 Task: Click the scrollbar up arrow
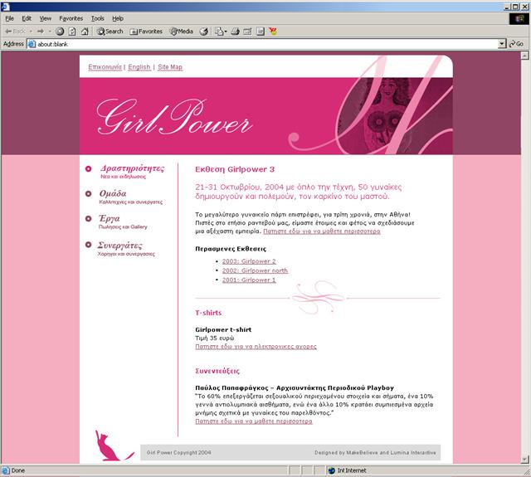point(525,56)
